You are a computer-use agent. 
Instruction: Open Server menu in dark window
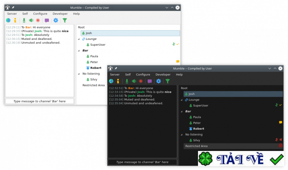(115, 74)
